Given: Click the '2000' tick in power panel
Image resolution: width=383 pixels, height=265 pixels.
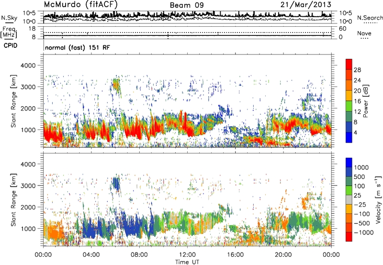Looking at the screenshot, I should point(28,108).
